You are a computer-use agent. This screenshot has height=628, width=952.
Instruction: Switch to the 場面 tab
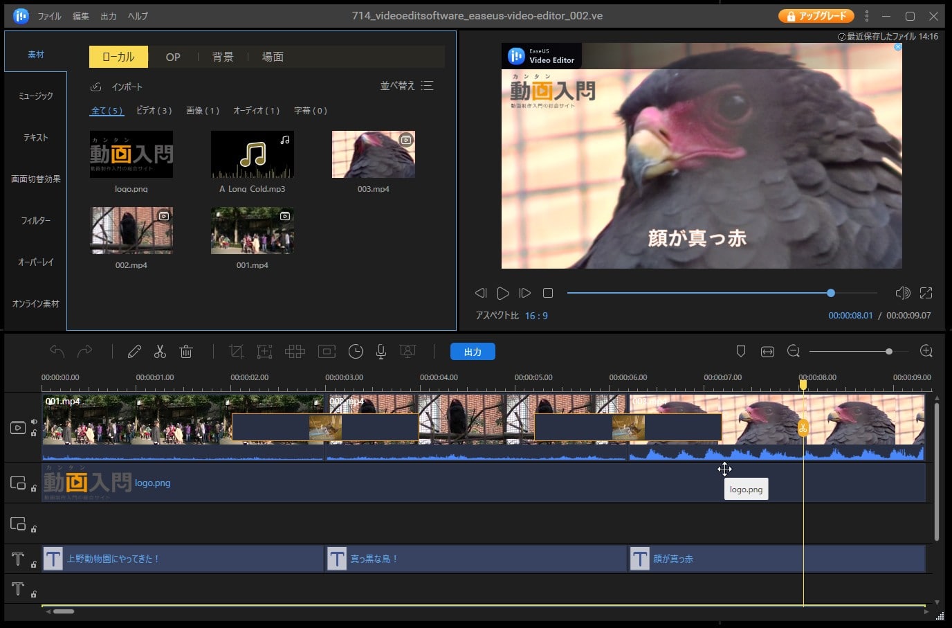273,57
